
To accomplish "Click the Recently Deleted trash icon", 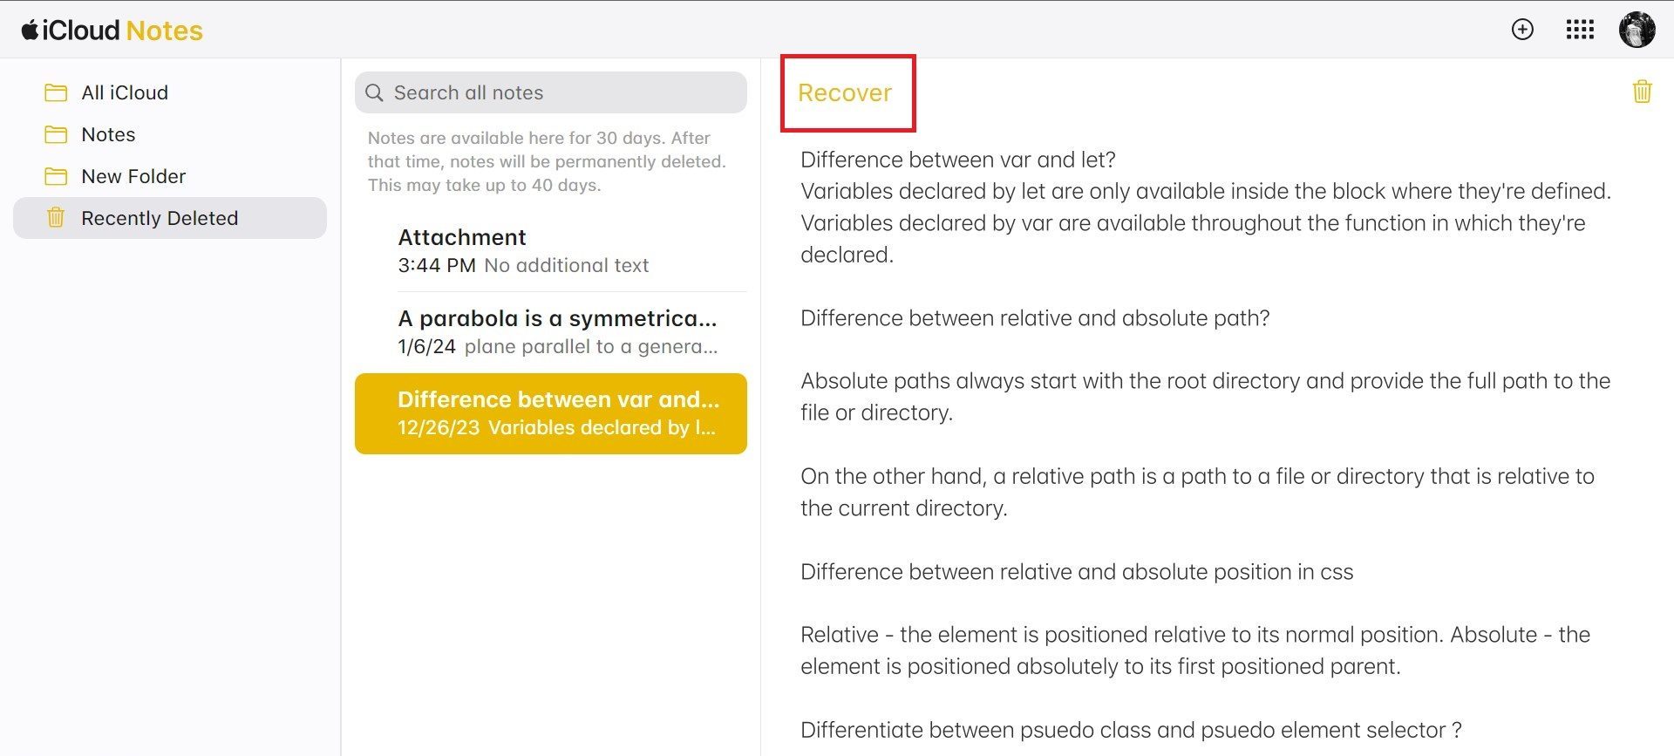I will 56,218.
